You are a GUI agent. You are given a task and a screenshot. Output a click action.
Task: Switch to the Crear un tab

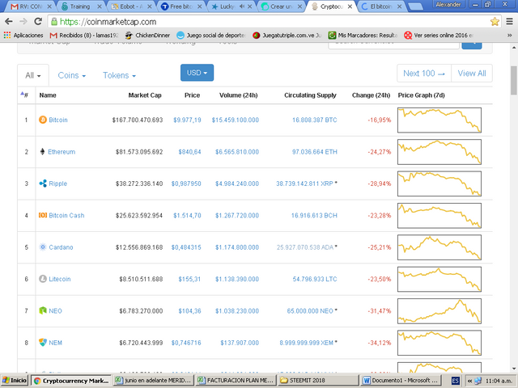click(282, 6)
